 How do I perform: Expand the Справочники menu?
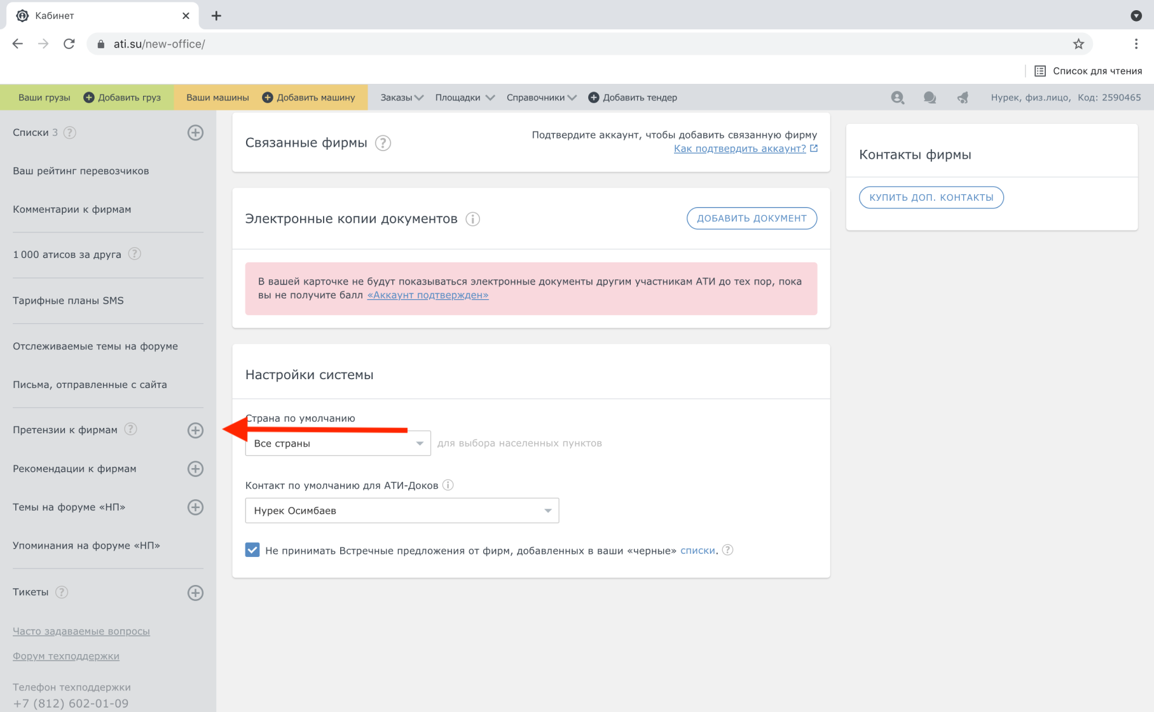[x=542, y=97]
